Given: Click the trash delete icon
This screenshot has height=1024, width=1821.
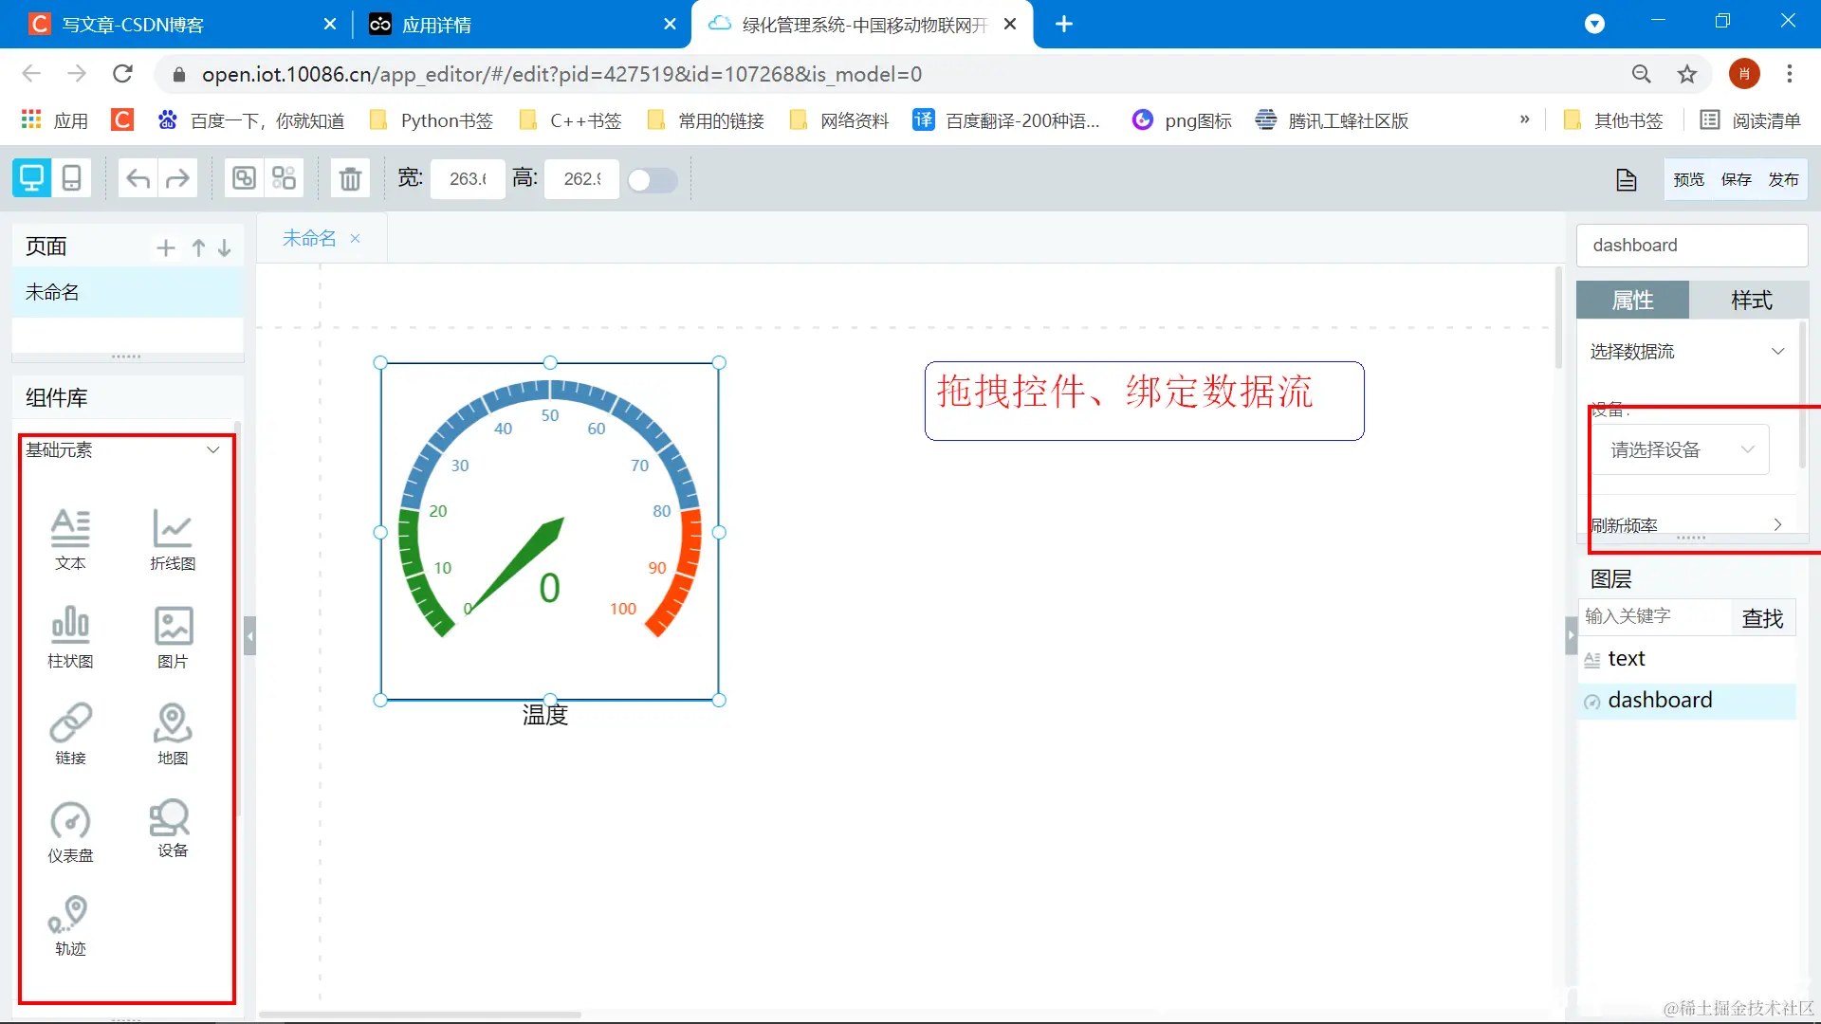Looking at the screenshot, I should coord(350,178).
